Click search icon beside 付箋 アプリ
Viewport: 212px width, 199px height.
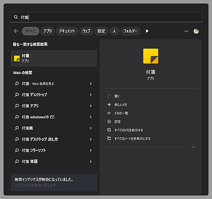point(17,106)
